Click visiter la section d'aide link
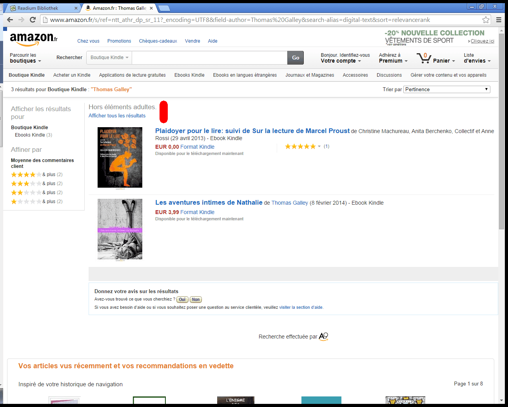The image size is (508, 407). (x=301, y=307)
